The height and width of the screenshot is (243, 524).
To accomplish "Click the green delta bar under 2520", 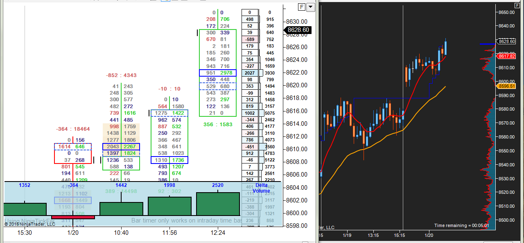I will pyautogui.click(x=218, y=204).
